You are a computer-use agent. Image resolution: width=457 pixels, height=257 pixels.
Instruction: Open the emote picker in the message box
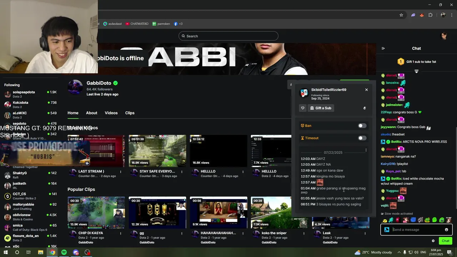[x=446, y=230]
